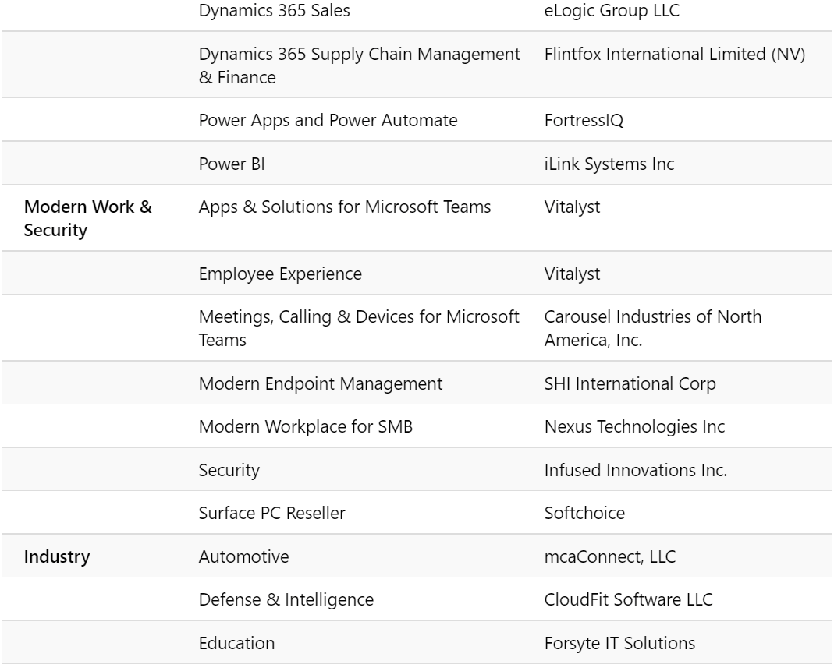Screen dimensions: 834x664
Task: Select Carousel Industries of North America, Inc.
Action: click(653, 328)
